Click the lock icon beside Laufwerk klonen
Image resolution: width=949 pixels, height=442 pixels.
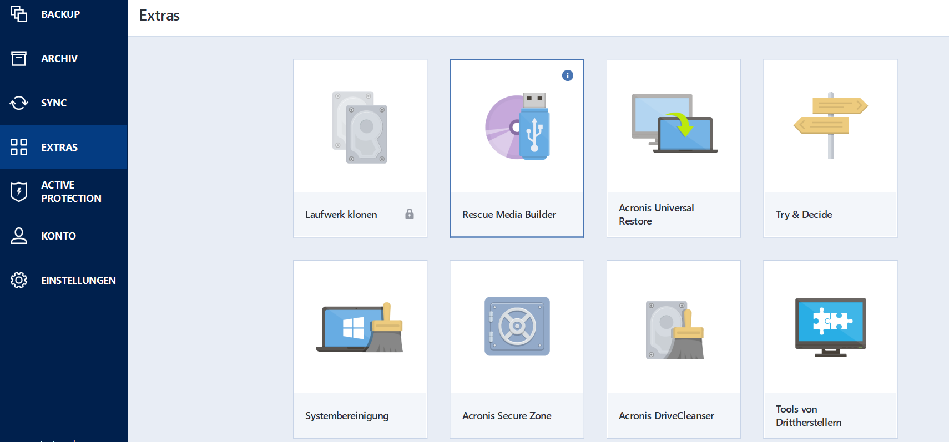410,214
